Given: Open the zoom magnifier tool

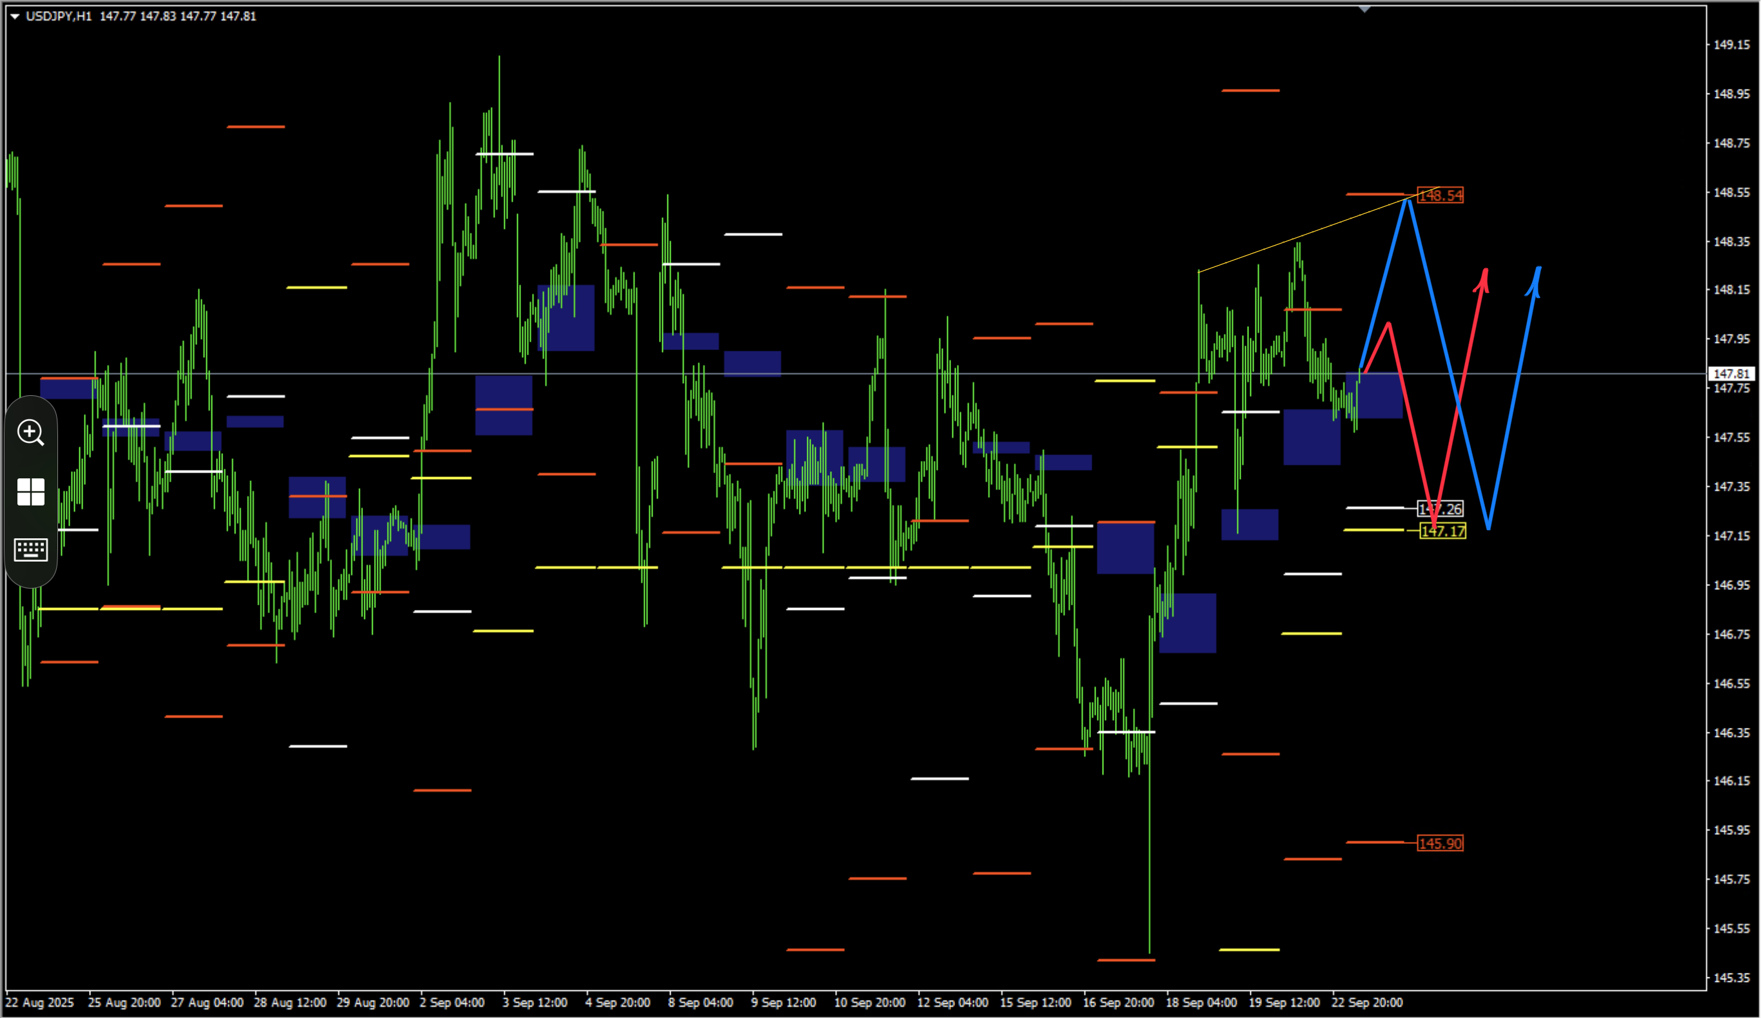Looking at the screenshot, I should [x=31, y=433].
